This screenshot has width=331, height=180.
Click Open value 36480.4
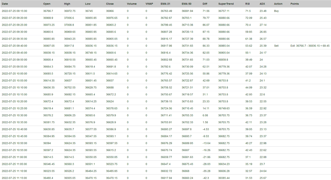48,178
